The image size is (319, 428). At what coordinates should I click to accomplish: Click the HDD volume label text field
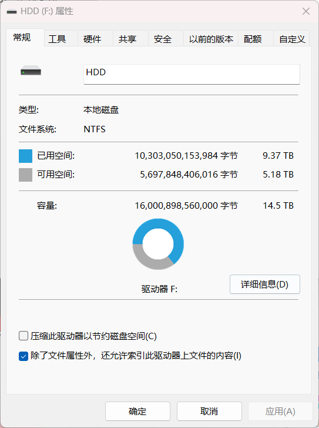[x=192, y=74]
